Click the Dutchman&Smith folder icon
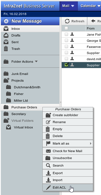Viewport: 101px width, 195px height. pyautogui.click(x=8, y=87)
